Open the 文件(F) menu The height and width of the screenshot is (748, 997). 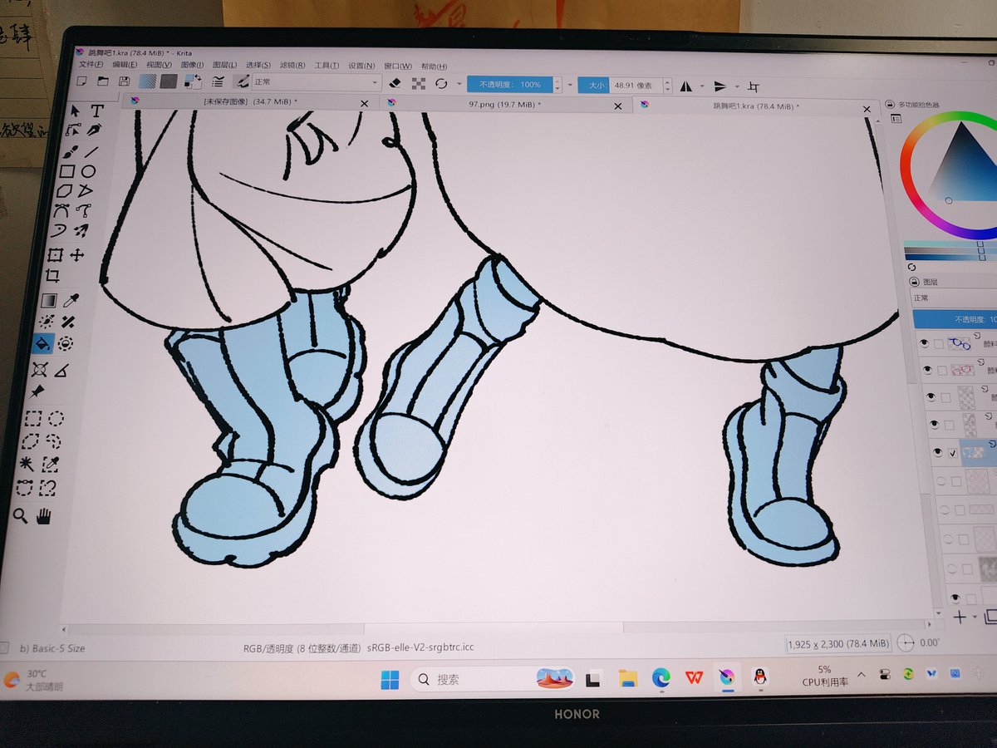[x=91, y=65]
